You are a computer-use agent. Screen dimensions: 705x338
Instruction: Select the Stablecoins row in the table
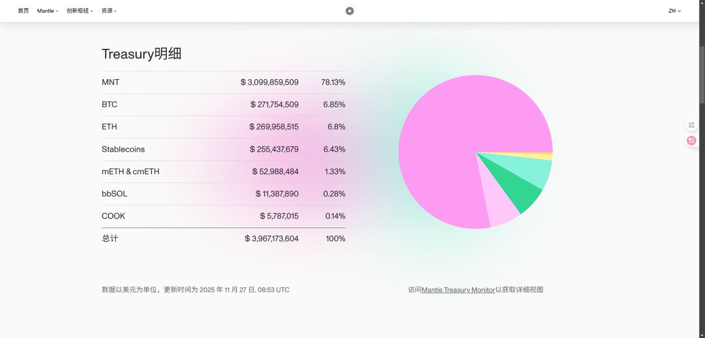pyautogui.click(x=223, y=149)
